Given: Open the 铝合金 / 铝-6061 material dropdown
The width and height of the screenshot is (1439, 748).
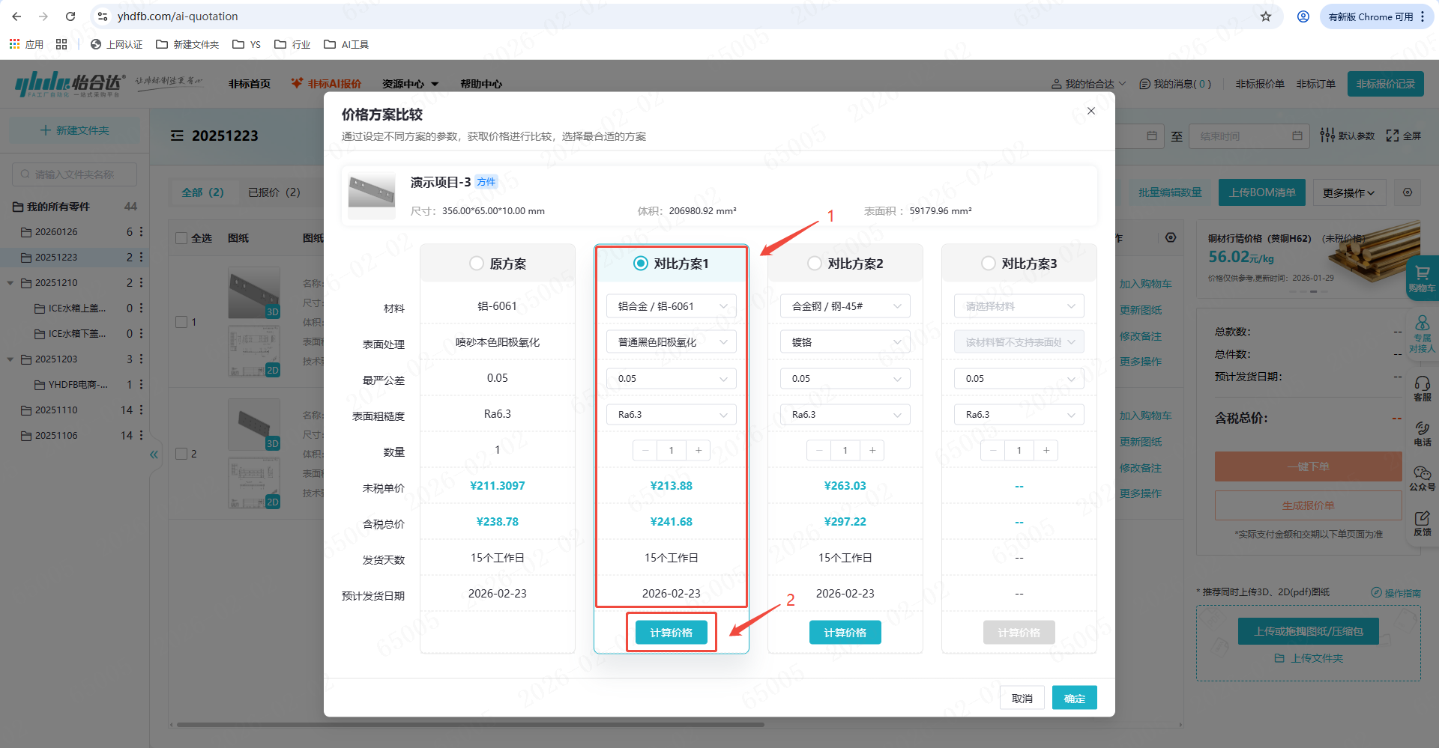Looking at the screenshot, I should coord(672,306).
